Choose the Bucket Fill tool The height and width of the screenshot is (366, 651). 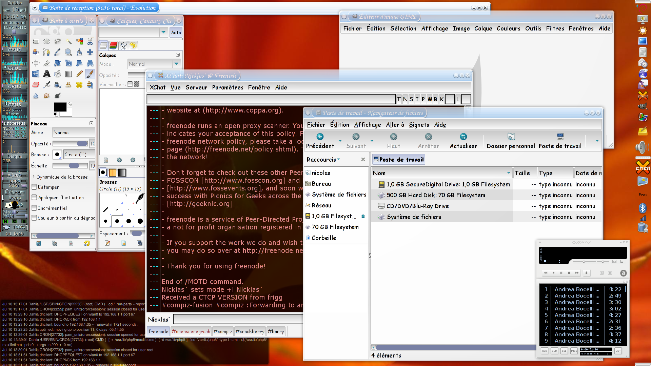tap(58, 74)
